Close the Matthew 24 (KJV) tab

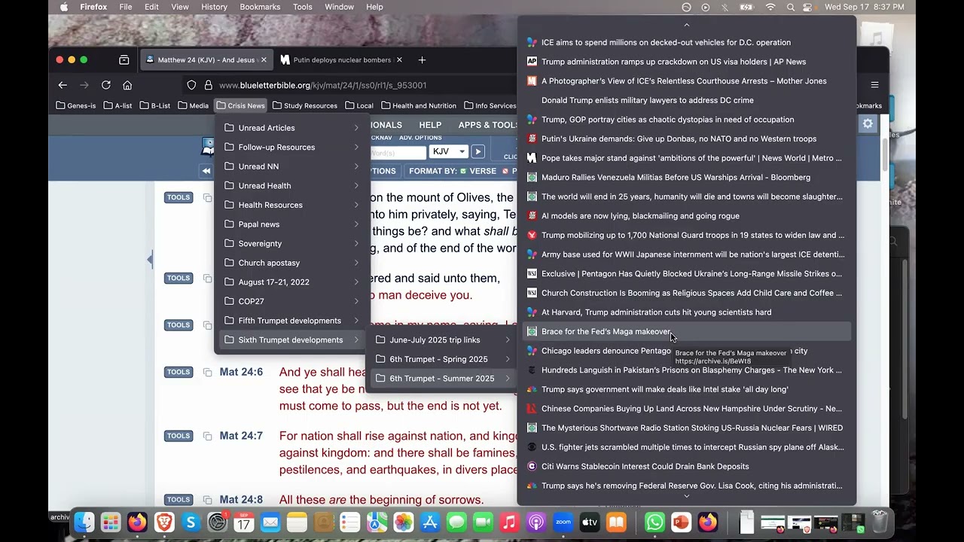click(x=263, y=59)
